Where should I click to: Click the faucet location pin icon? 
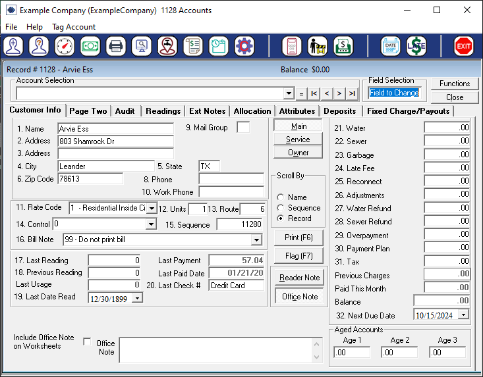167,47
